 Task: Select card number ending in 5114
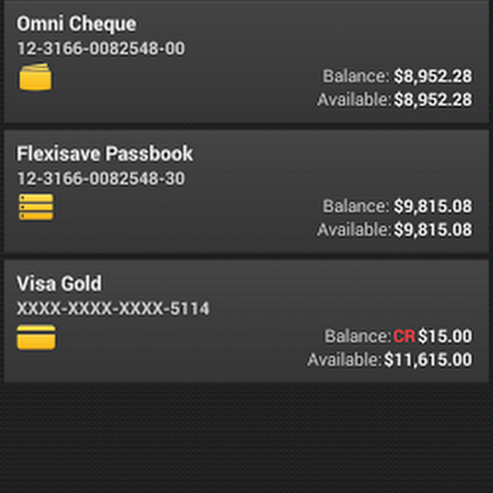tap(113, 309)
